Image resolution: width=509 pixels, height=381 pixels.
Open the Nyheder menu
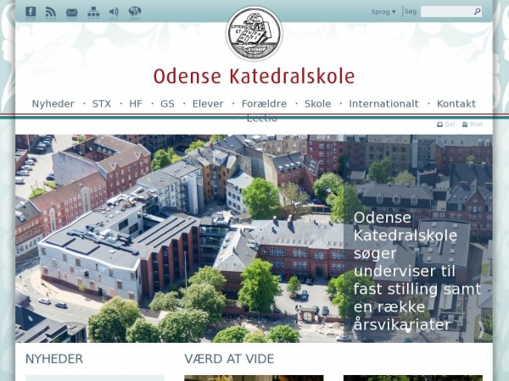tap(53, 103)
